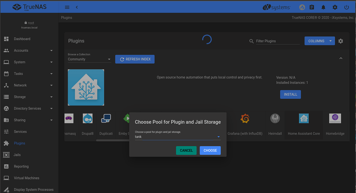
Task: Select the Home Assistant Core plugin tile
Action: click(304, 118)
